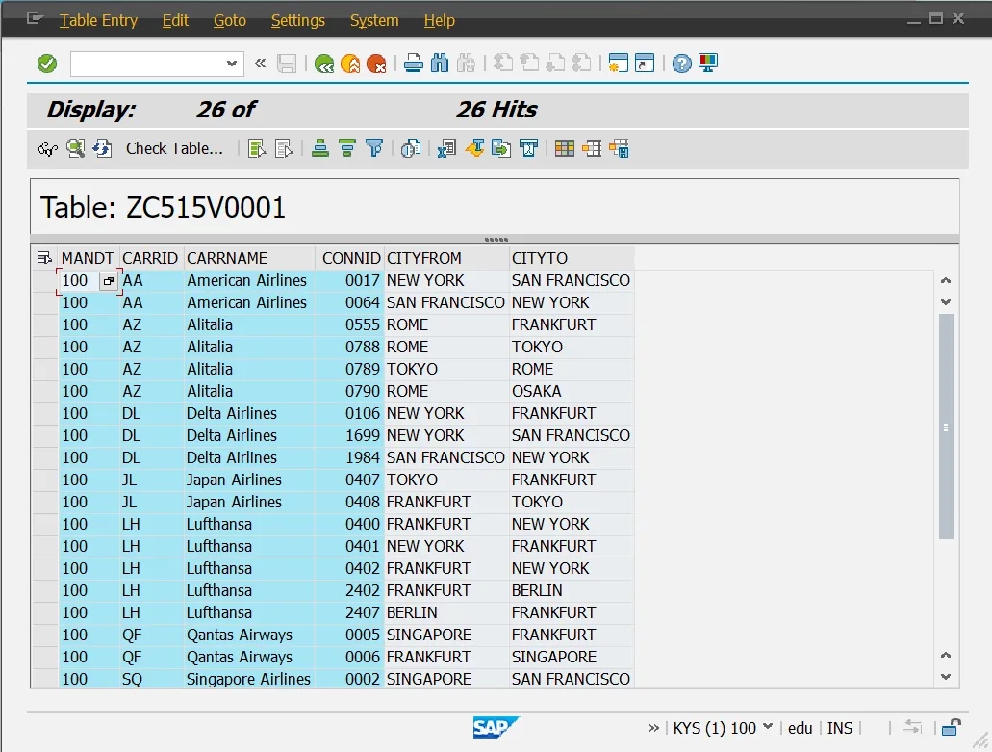Click the vertical scrollbar thumb

pyautogui.click(x=946, y=426)
